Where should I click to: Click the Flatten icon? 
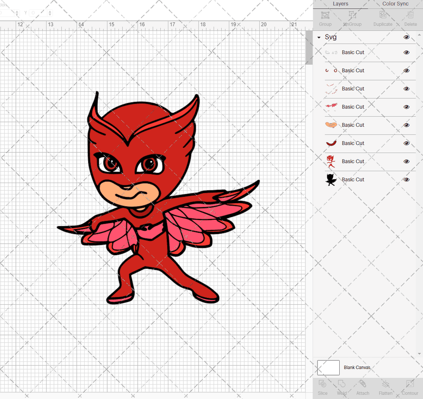click(x=386, y=388)
